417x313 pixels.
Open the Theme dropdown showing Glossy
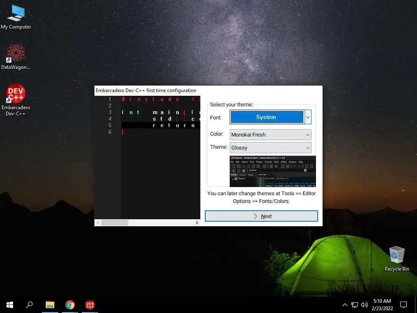pos(270,148)
